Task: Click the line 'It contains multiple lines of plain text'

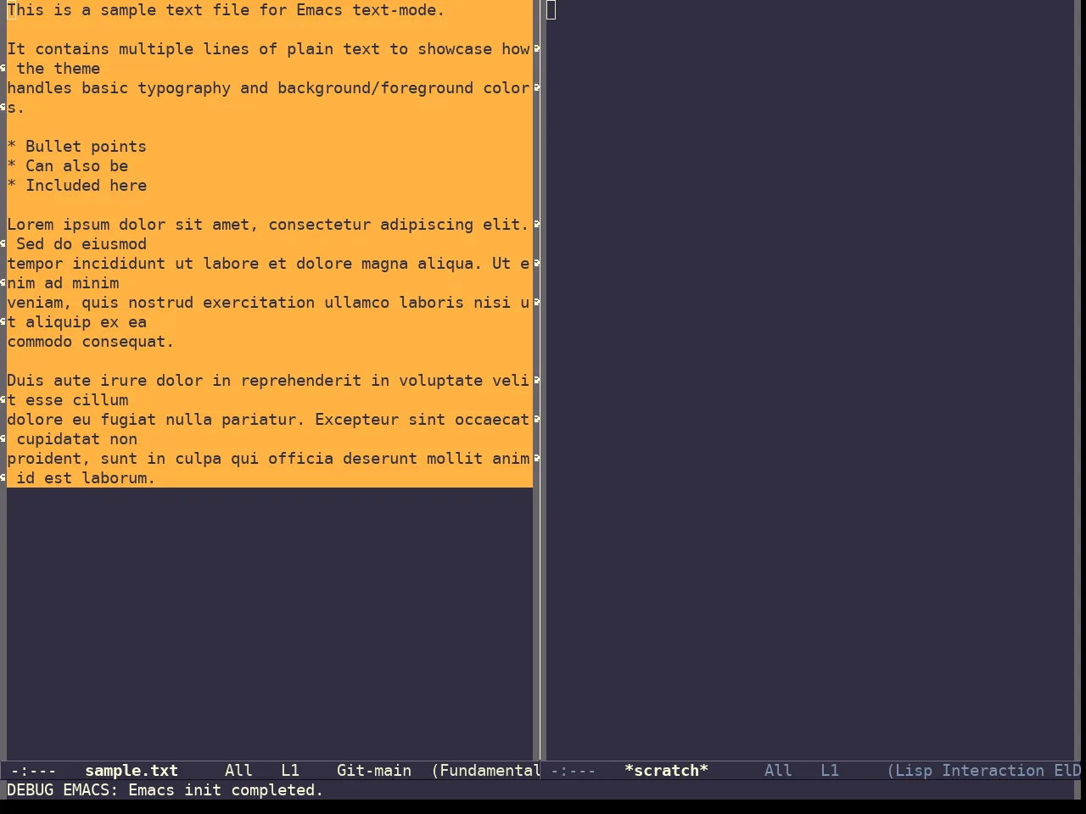Action: 268,49
